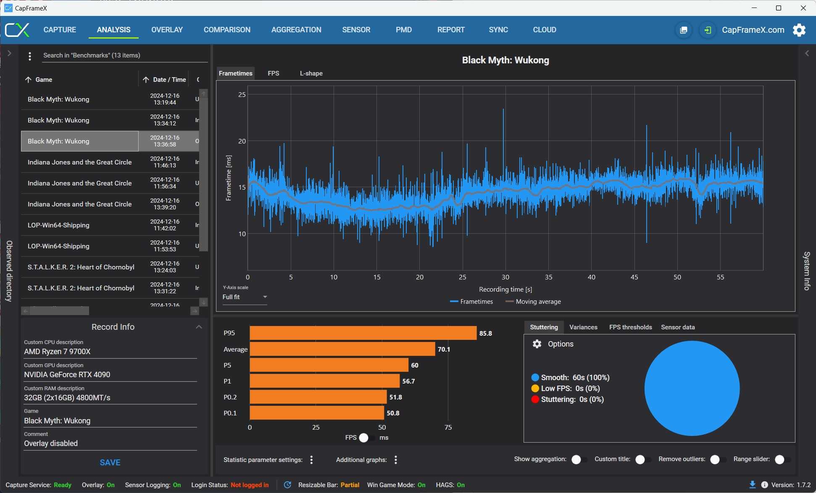This screenshot has height=493, width=816.
Task: Edit the Comment field Overlay disabled
Action: [x=110, y=443]
